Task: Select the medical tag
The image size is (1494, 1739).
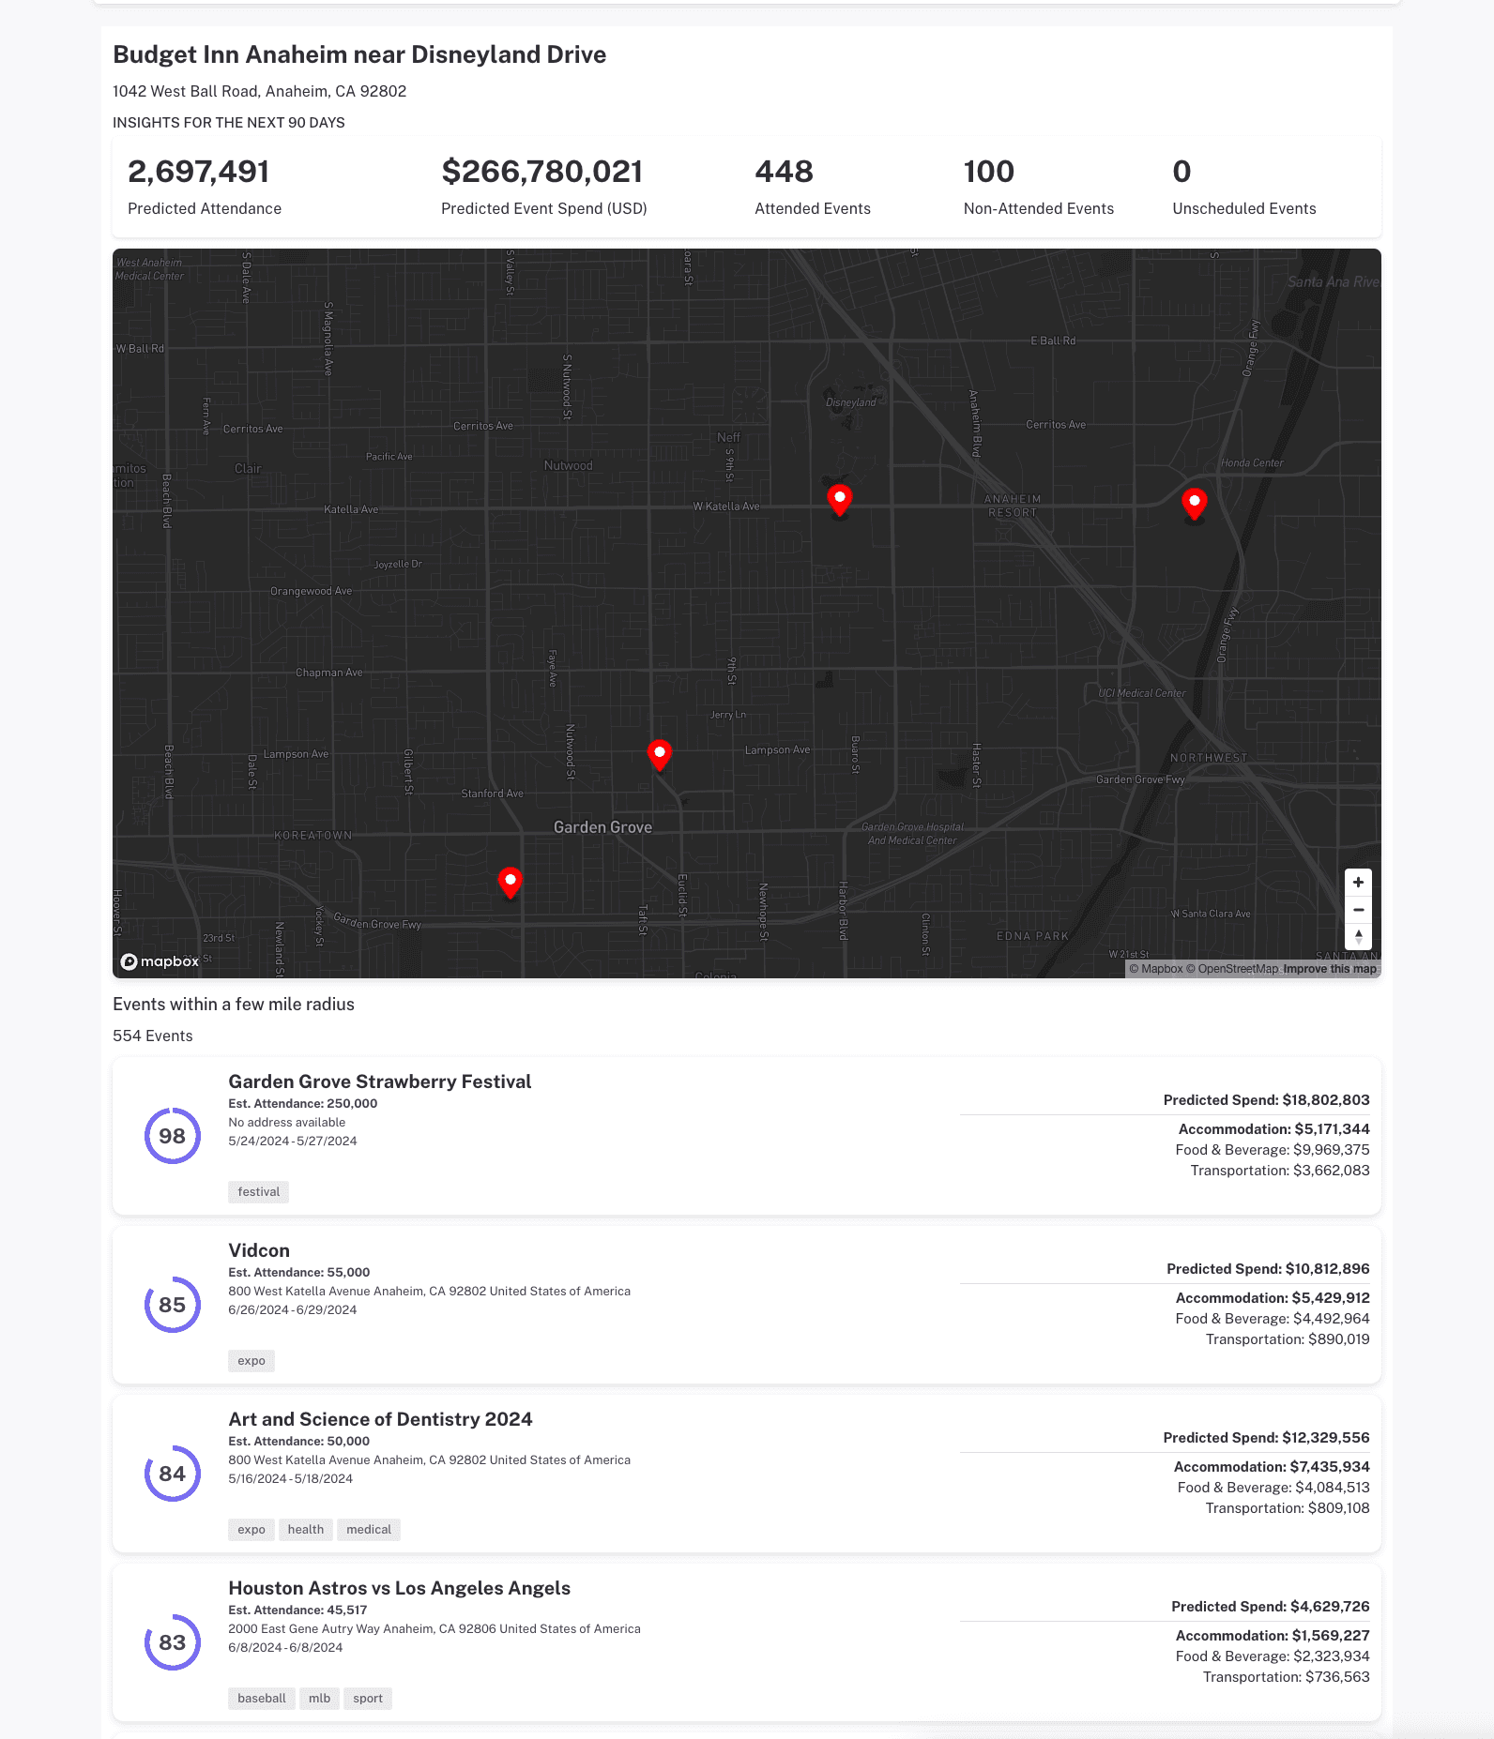Action: (x=369, y=1530)
